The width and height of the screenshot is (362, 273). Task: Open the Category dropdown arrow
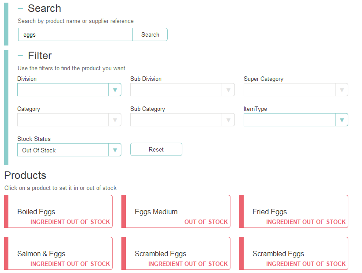(115, 120)
